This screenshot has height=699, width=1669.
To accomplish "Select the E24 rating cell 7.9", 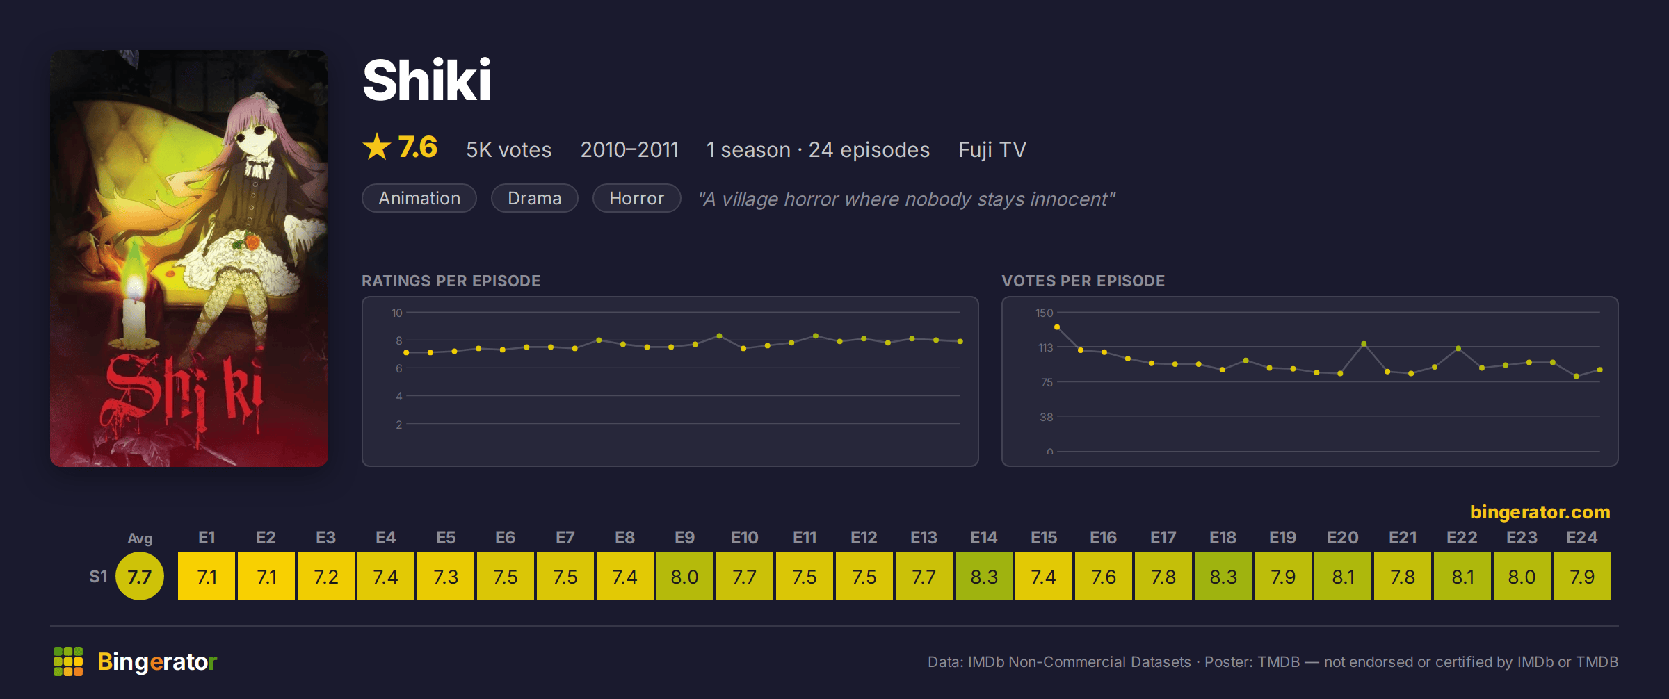I will pos(1582,576).
